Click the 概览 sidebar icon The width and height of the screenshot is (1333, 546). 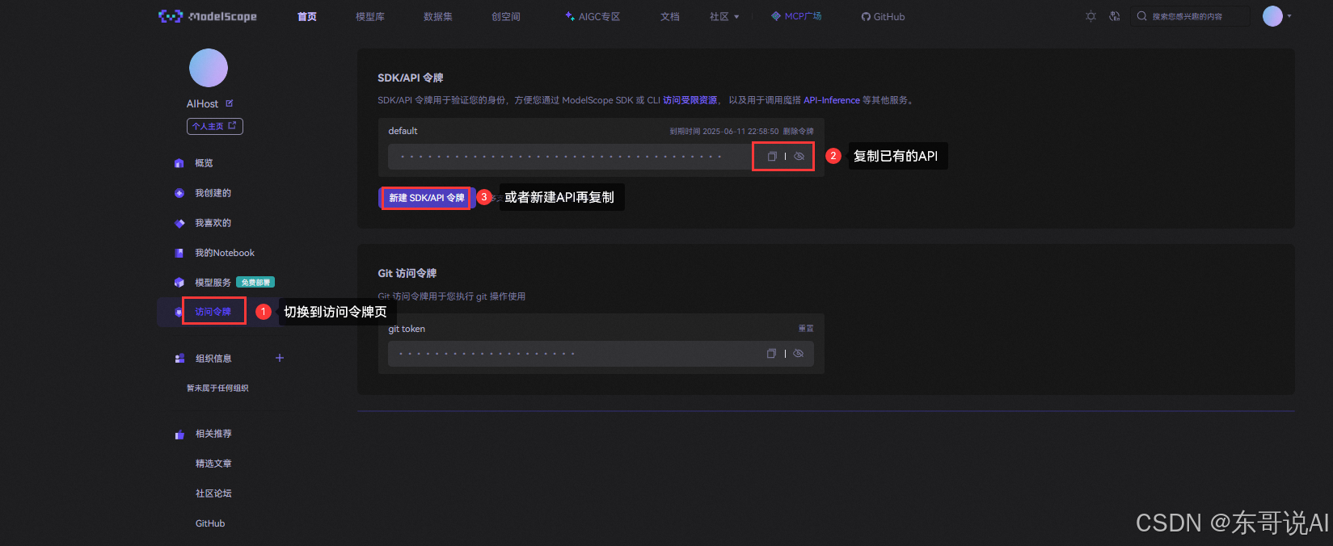(179, 163)
